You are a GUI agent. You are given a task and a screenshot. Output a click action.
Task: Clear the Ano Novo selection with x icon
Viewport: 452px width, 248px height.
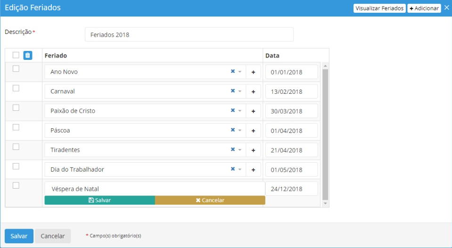232,72
